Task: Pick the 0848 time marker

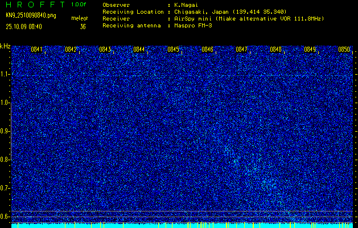Action: click(275, 50)
